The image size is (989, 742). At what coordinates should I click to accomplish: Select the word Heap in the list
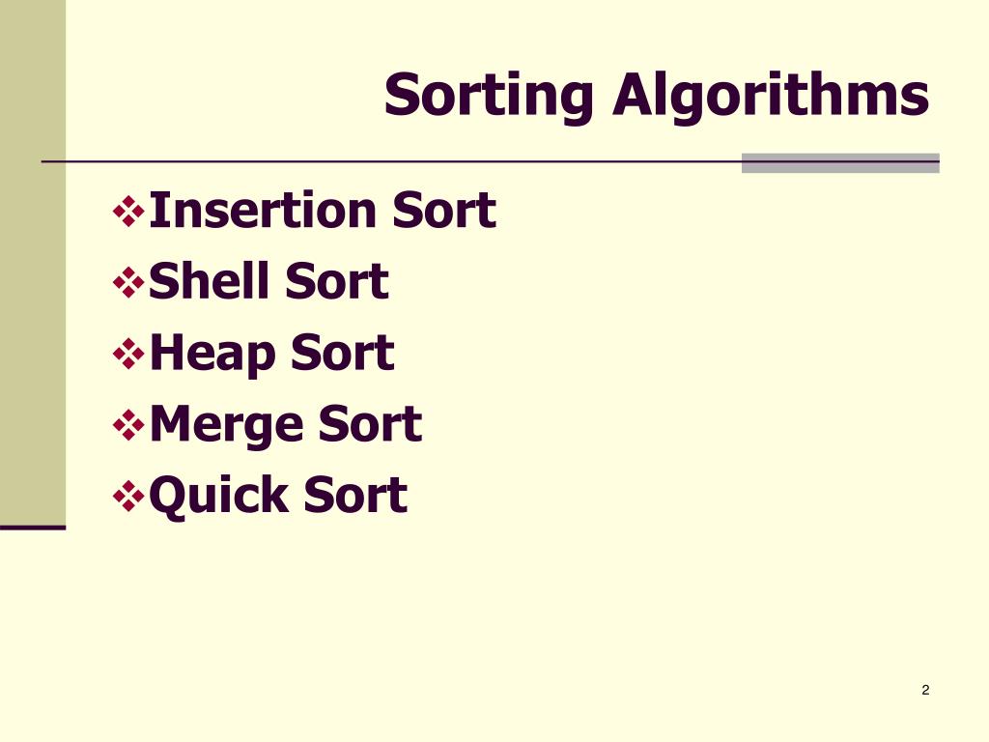[x=212, y=355]
